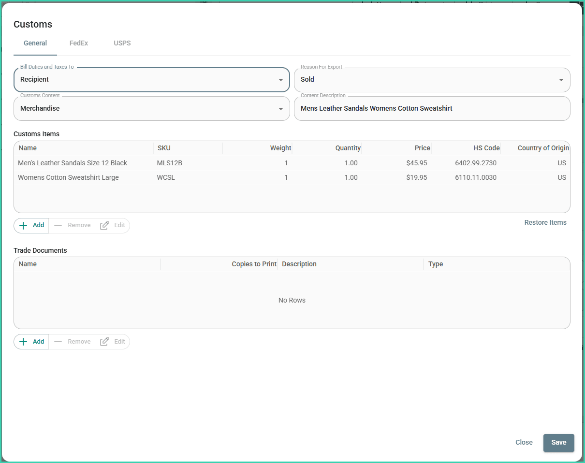Switch to the FedEx tab
Image resolution: width=585 pixels, height=463 pixels.
tap(79, 43)
